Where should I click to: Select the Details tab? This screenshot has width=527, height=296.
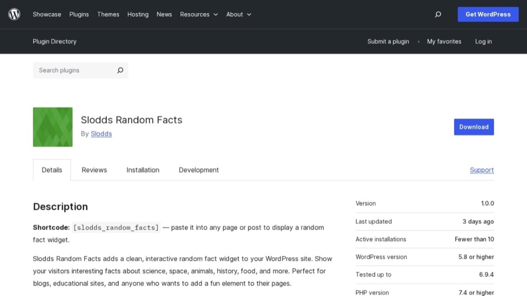(x=52, y=170)
